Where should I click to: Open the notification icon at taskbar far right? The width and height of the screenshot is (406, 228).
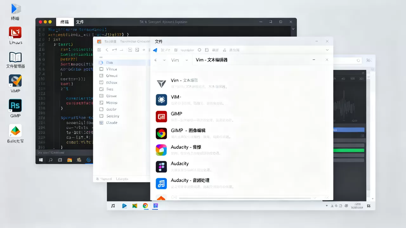369,206
